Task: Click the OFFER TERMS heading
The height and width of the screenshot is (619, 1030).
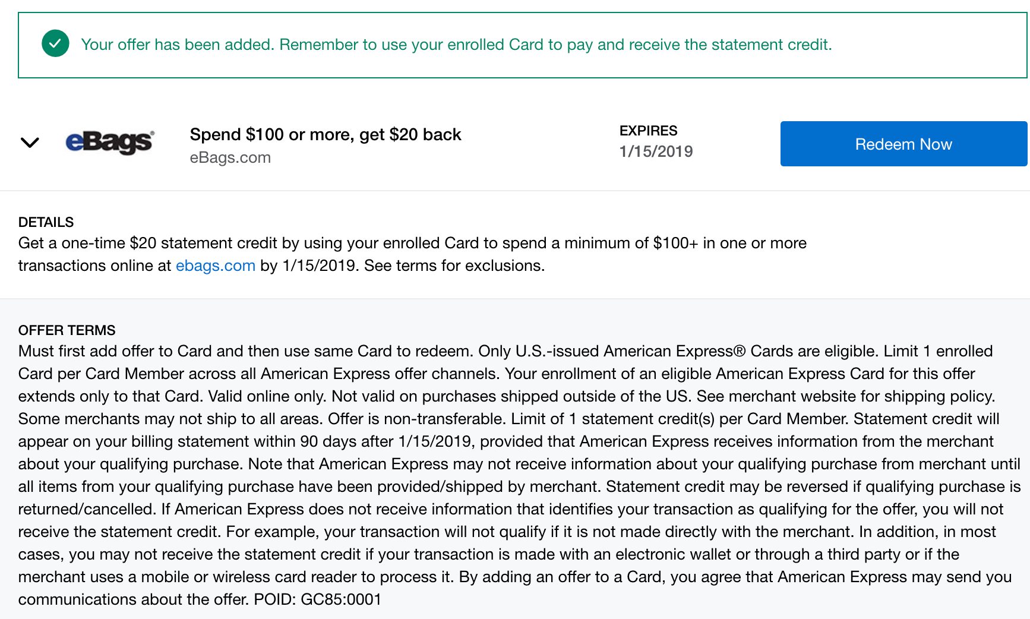Action: click(67, 330)
